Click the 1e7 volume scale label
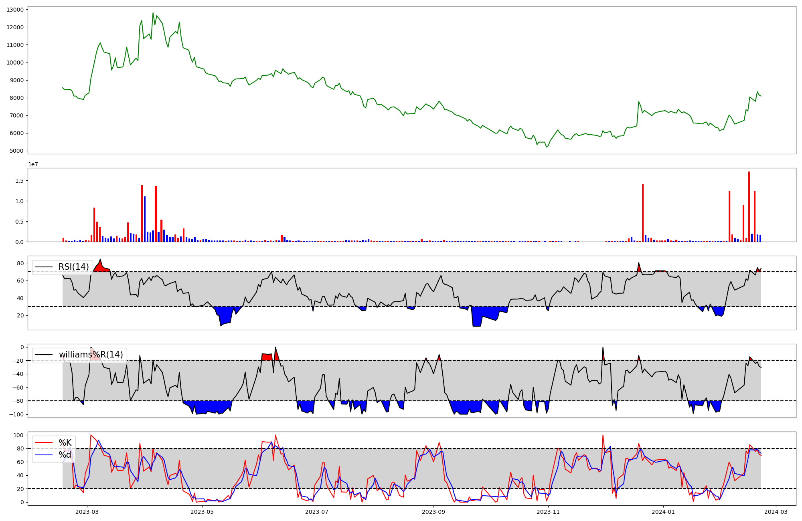This screenshot has width=802, height=521. (33, 164)
